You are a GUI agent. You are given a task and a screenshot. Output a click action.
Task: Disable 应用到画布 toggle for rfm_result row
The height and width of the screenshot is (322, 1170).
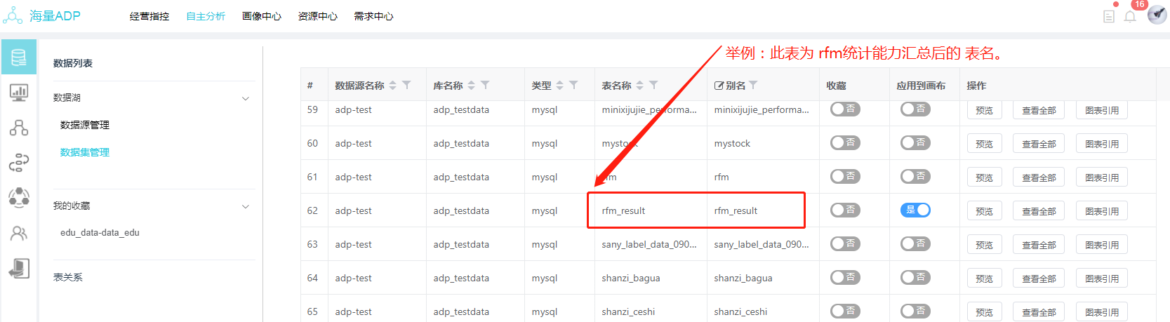coord(915,210)
